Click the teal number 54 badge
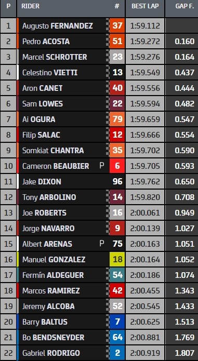The height and width of the screenshot is (361, 198). click(117, 275)
